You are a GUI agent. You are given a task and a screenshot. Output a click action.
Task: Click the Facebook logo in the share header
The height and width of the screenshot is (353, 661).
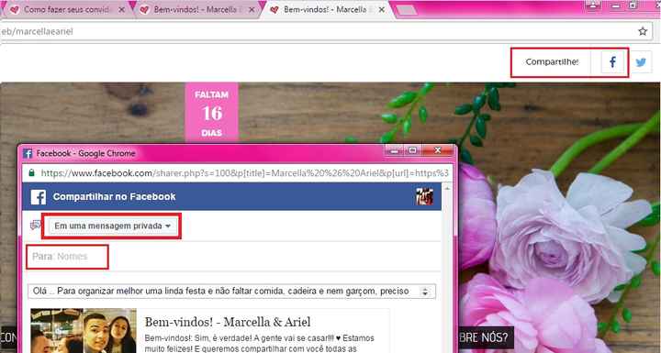click(x=38, y=197)
